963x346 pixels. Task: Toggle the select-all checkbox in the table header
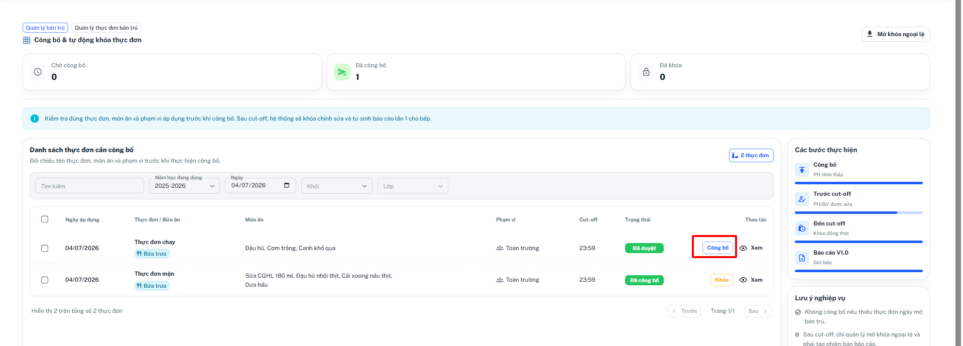click(x=45, y=219)
